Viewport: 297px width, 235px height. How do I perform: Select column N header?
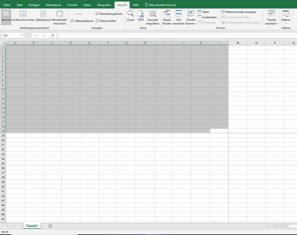coord(238,43)
